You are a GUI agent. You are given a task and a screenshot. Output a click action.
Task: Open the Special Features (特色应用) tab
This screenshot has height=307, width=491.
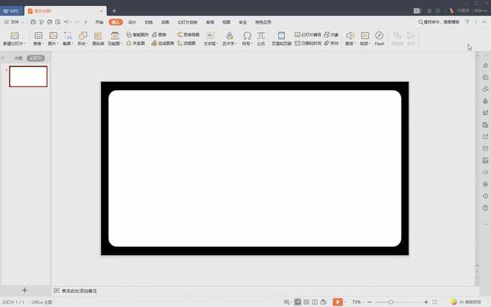(x=263, y=22)
